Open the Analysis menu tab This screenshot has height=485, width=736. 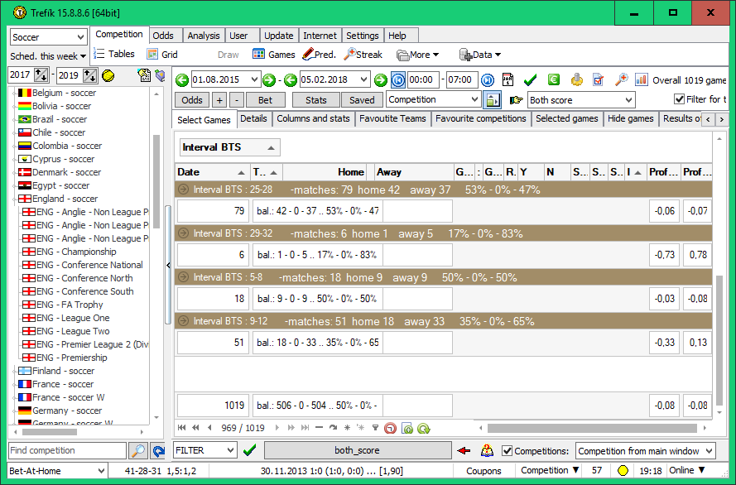tap(203, 36)
